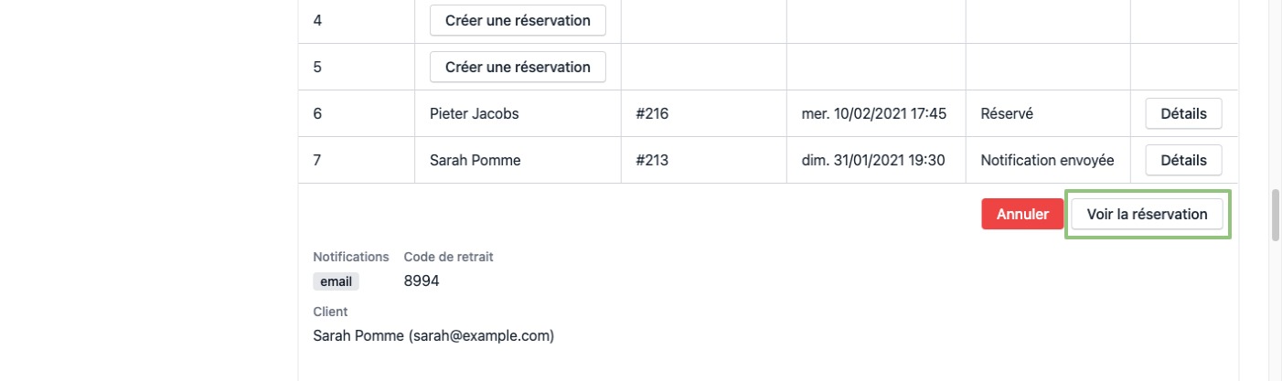Open Détails for Pieter Jacobs
Image resolution: width=1282 pixels, height=381 pixels.
click(x=1183, y=114)
